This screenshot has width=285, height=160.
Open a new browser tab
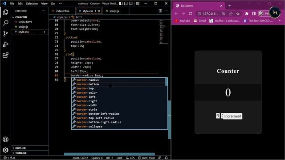pos(230,6)
